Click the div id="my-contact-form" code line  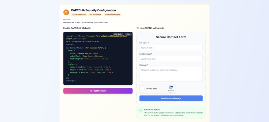(82, 42)
